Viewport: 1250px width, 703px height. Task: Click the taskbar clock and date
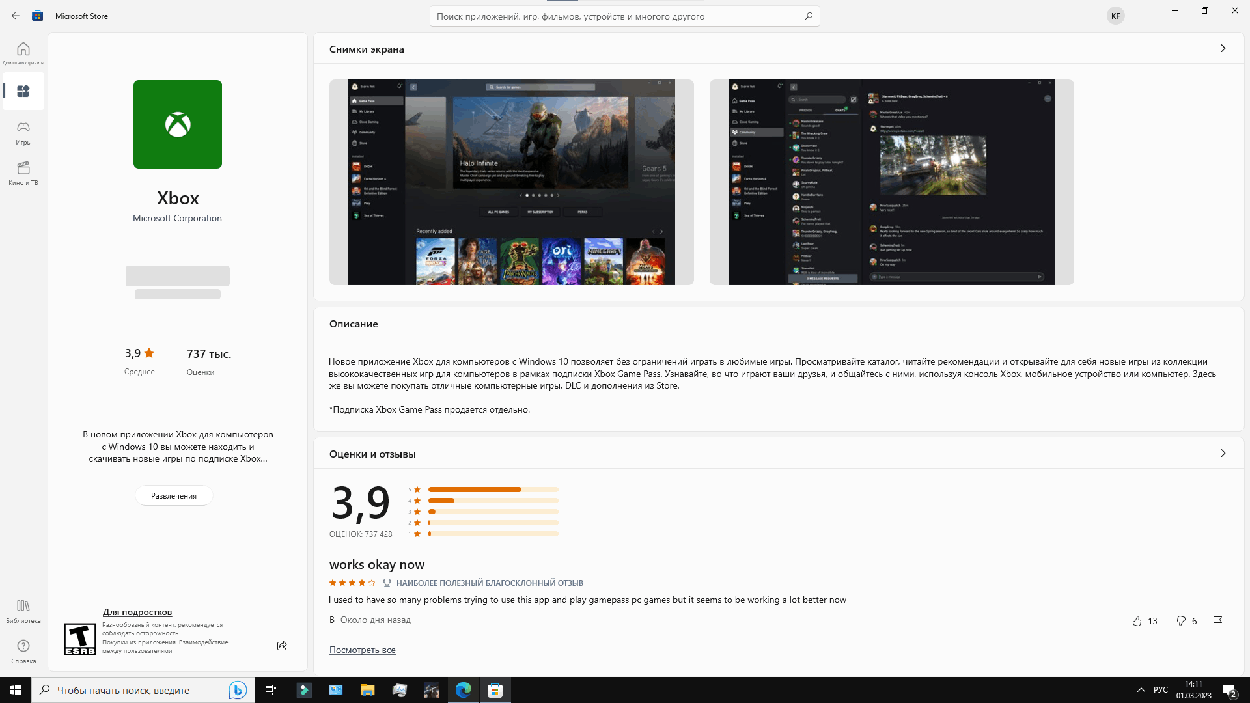1193,690
